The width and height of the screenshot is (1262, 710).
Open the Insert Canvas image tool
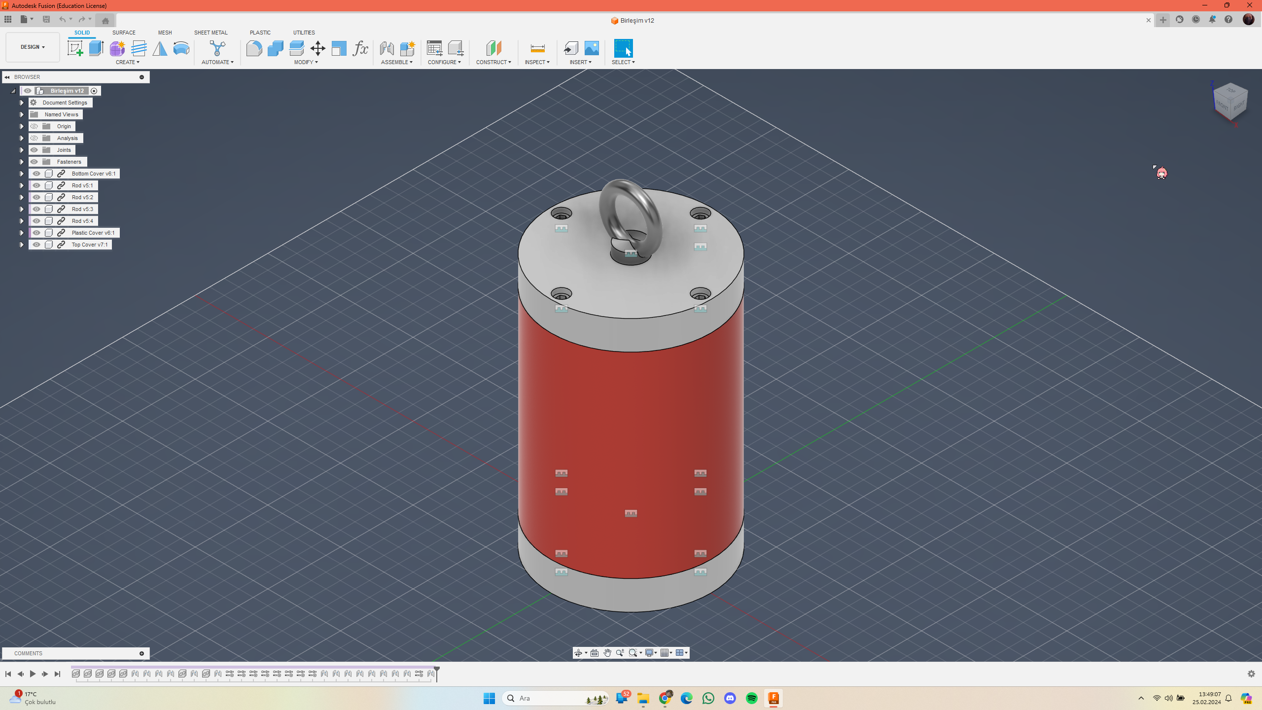pyautogui.click(x=592, y=48)
